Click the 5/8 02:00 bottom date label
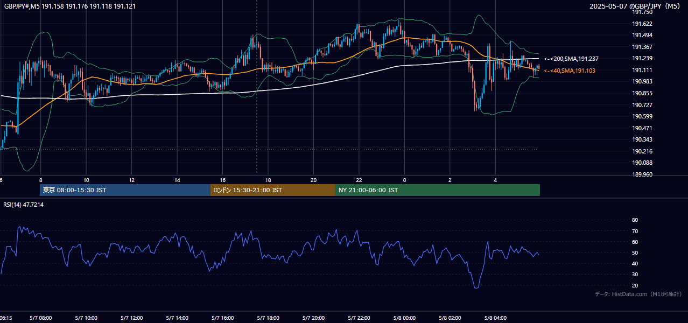 pyautogui.click(x=450, y=318)
